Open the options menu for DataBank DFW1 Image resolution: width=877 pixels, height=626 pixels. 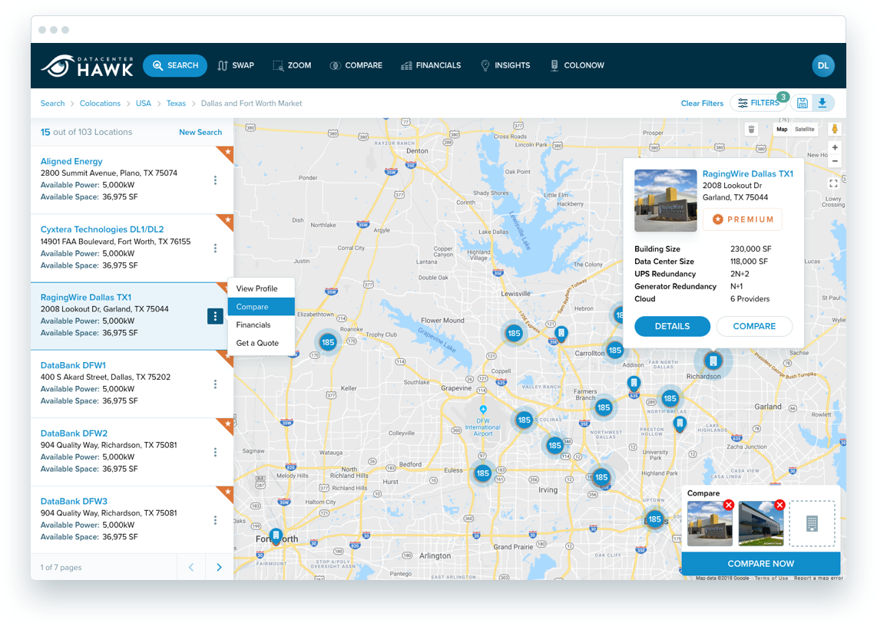coord(215,384)
